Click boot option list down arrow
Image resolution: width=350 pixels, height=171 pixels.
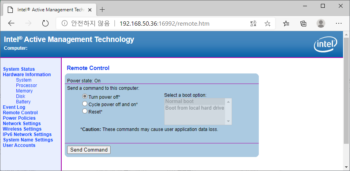point(228,121)
